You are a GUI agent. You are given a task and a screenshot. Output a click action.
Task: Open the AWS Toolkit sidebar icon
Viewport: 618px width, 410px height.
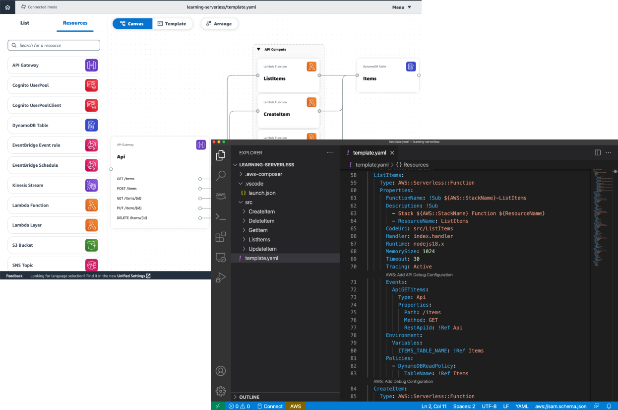[221, 196]
